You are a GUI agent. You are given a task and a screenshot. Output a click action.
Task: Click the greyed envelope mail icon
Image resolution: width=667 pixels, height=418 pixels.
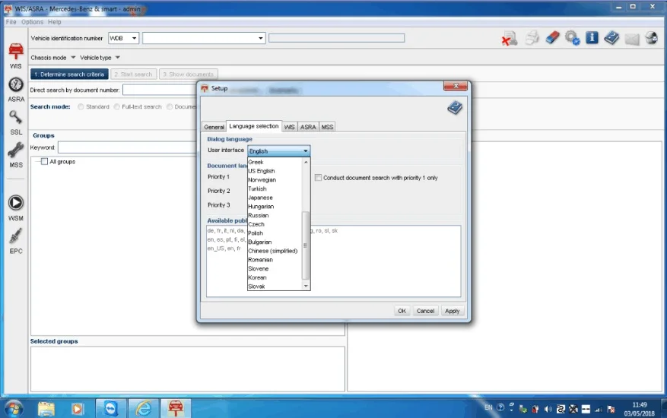point(632,39)
